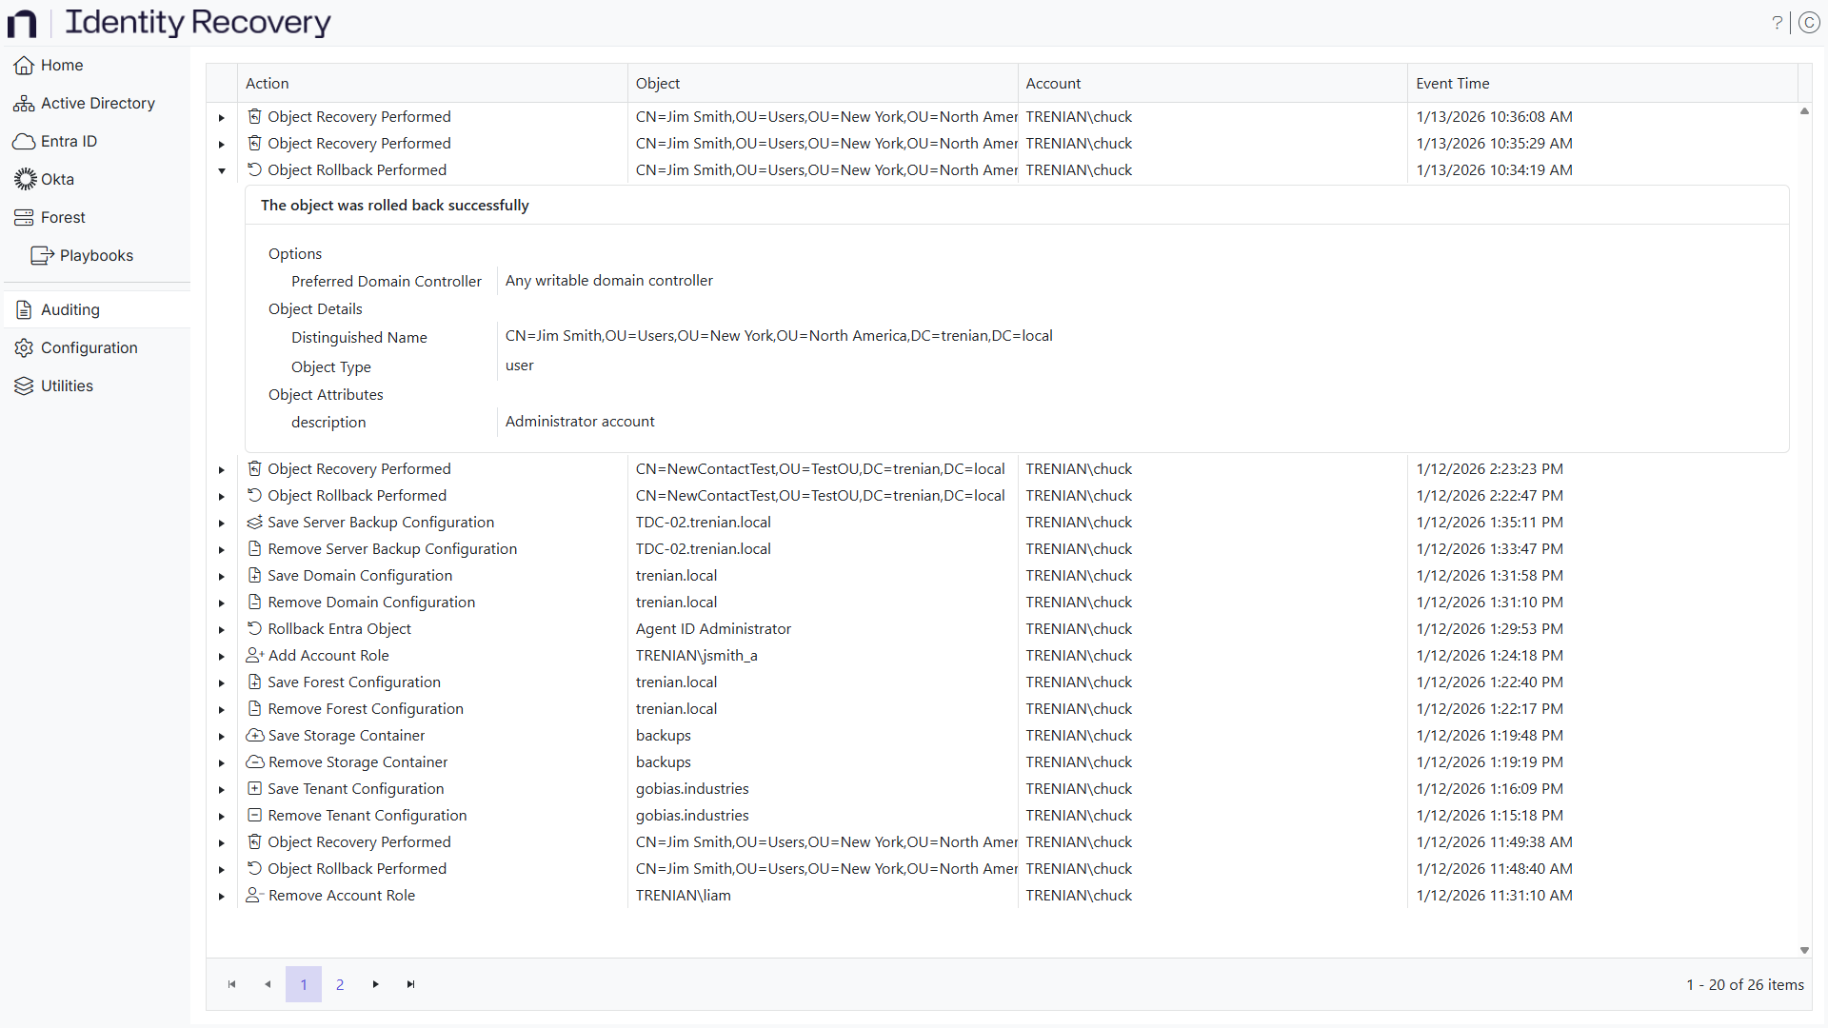Open the help question mark icon
Screen dimensions: 1828x1028
tap(1777, 22)
